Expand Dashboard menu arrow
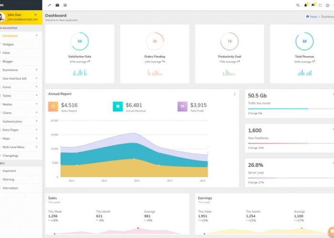 (37, 35)
